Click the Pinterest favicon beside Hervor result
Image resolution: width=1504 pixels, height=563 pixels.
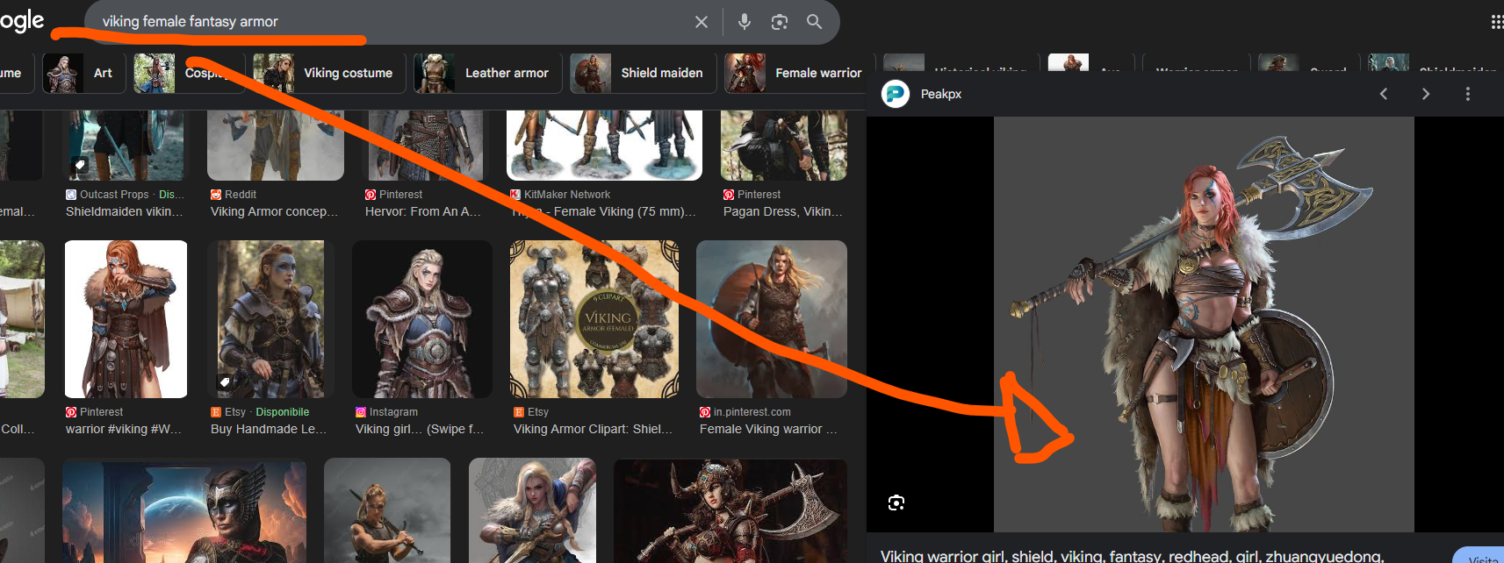(x=371, y=195)
